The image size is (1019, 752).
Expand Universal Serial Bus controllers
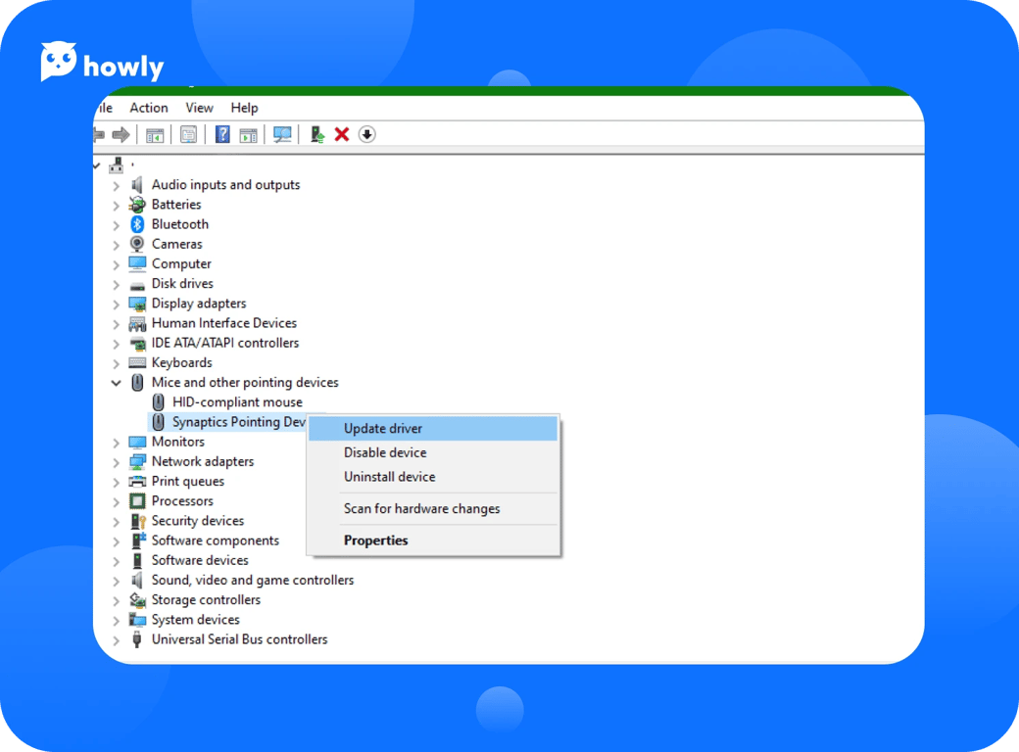(117, 640)
